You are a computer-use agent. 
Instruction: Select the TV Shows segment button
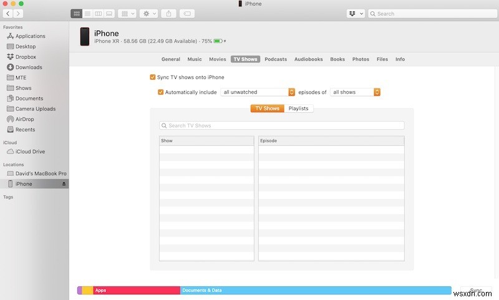[268, 109]
